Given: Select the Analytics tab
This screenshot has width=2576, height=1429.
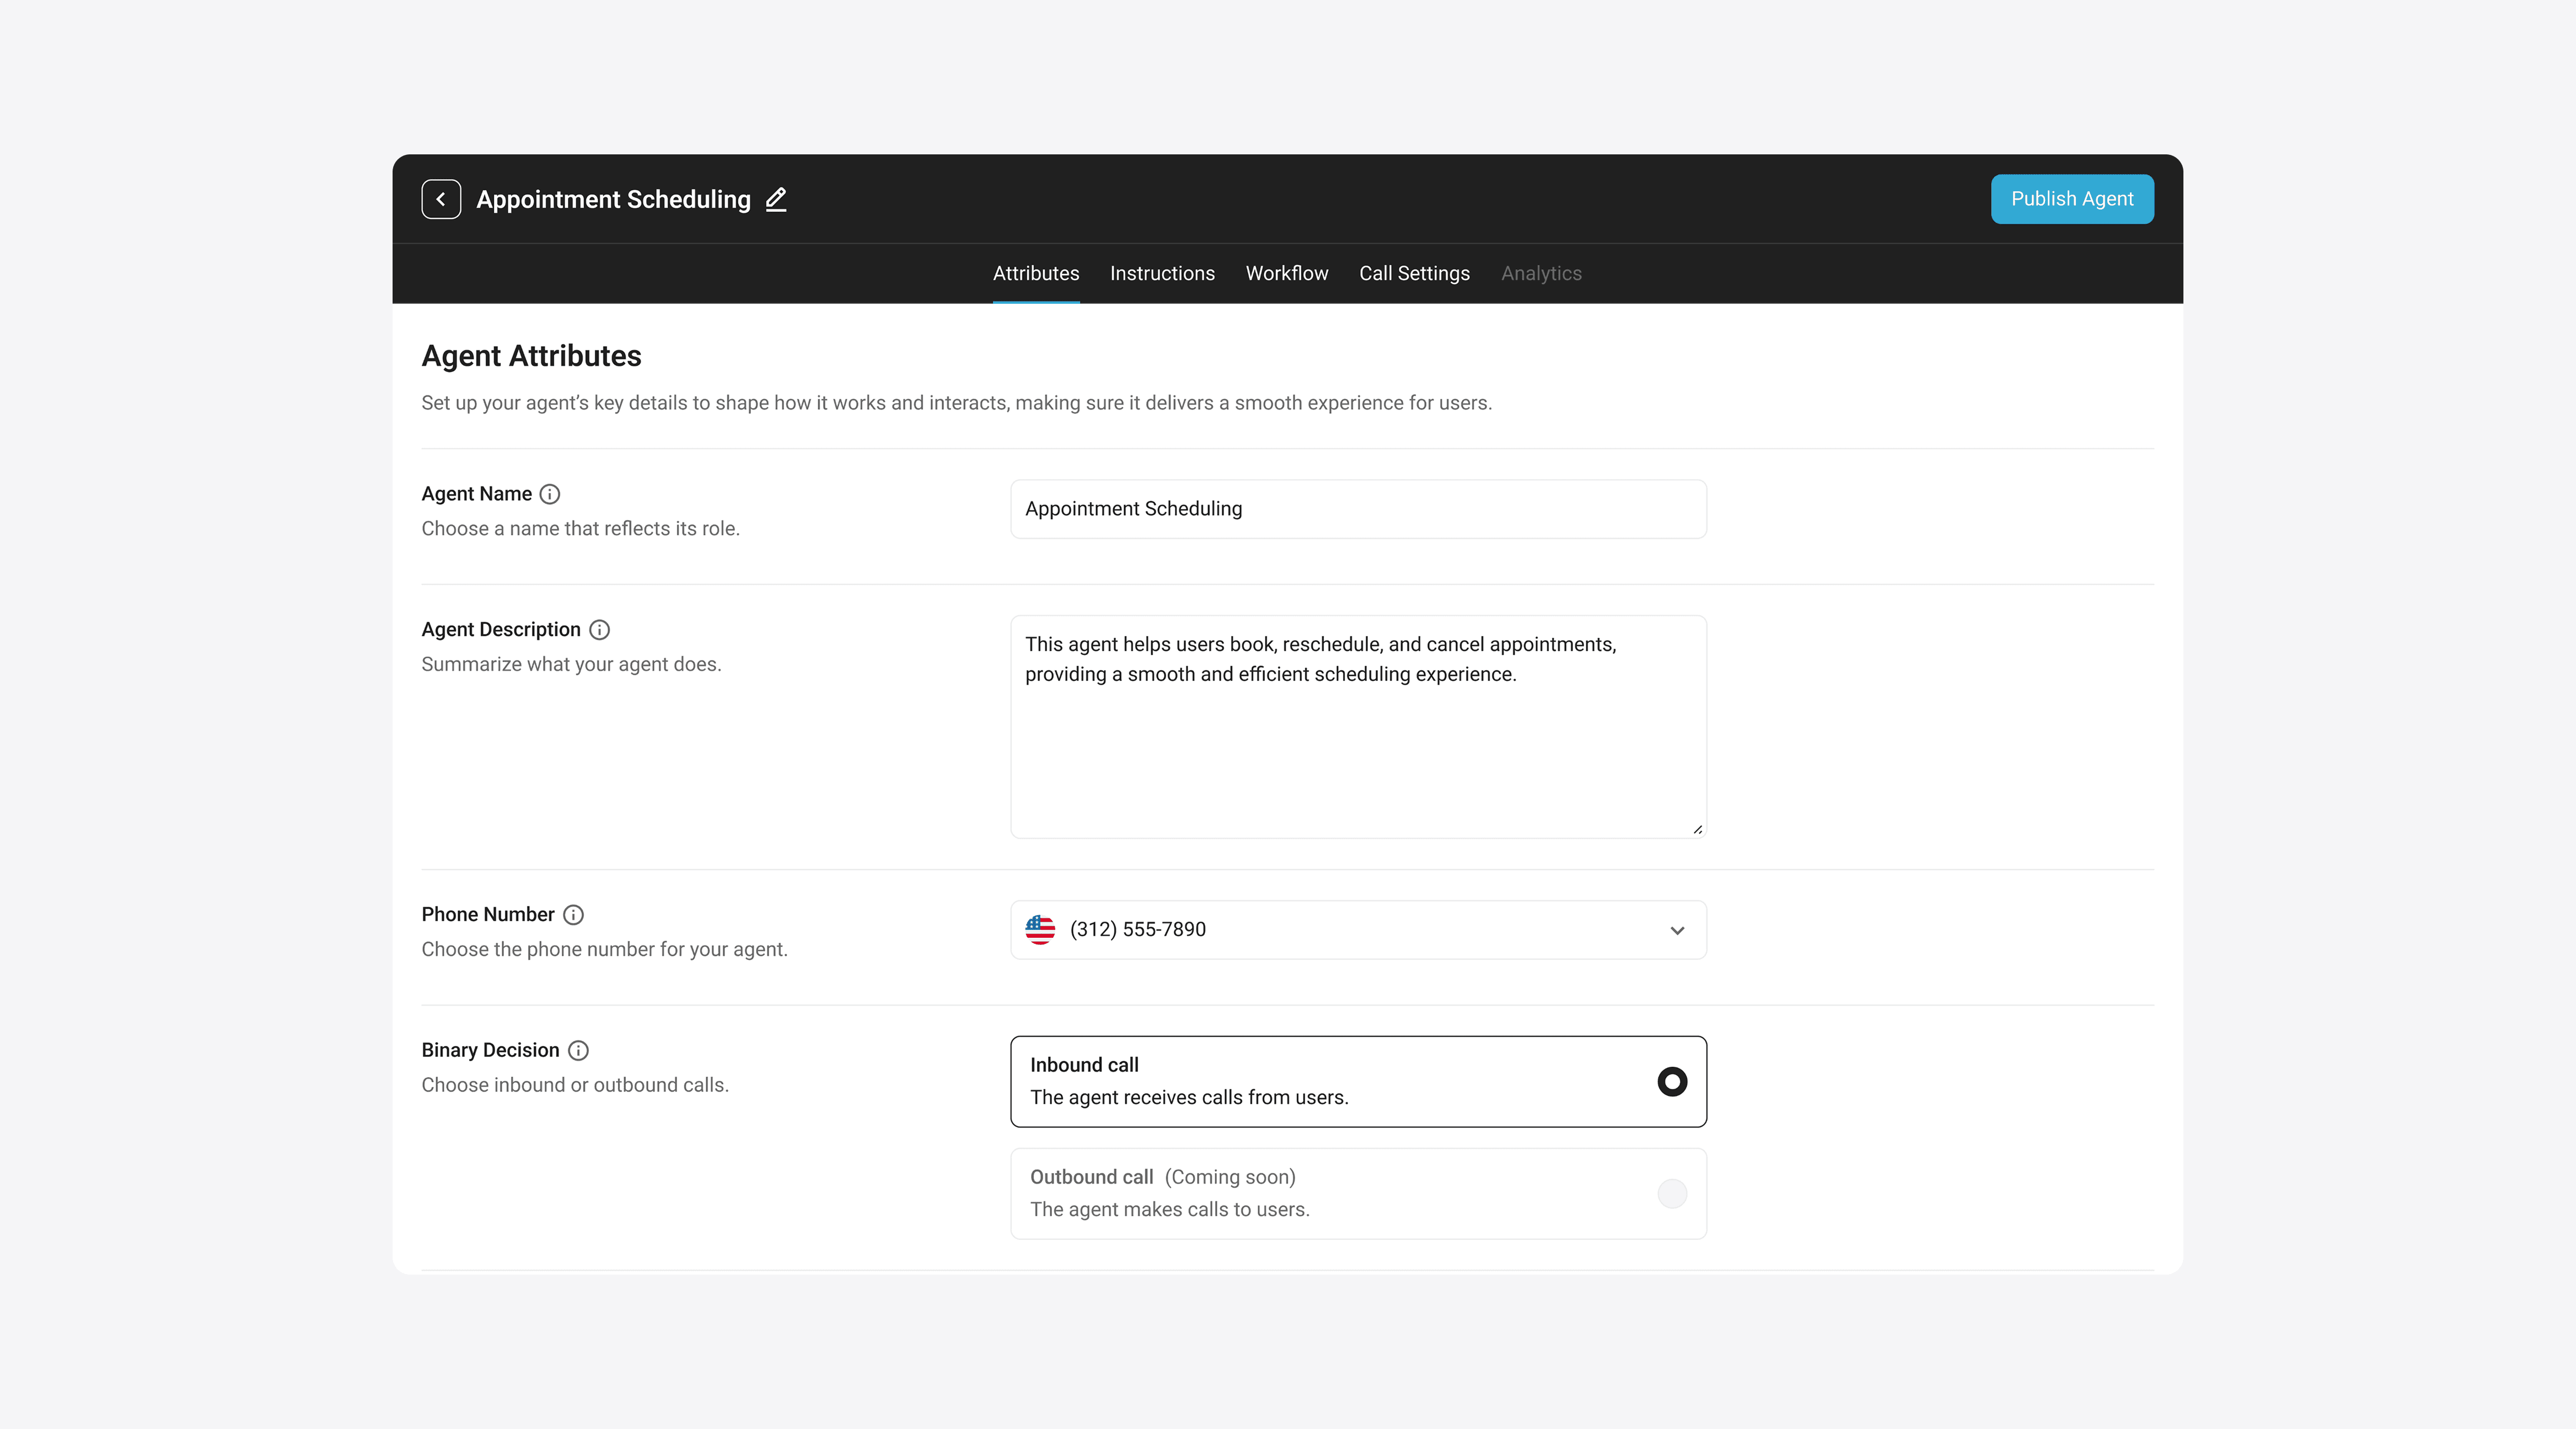Looking at the screenshot, I should (x=1541, y=273).
